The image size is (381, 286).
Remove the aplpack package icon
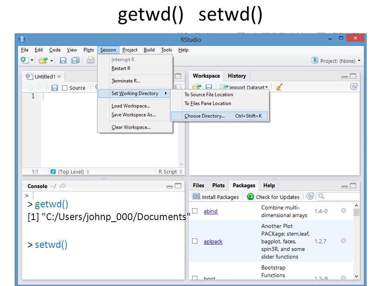[344, 241]
